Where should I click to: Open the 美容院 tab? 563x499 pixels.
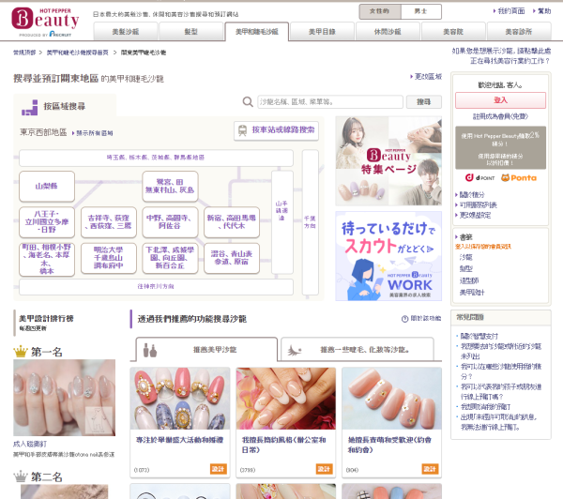pyautogui.click(x=453, y=32)
